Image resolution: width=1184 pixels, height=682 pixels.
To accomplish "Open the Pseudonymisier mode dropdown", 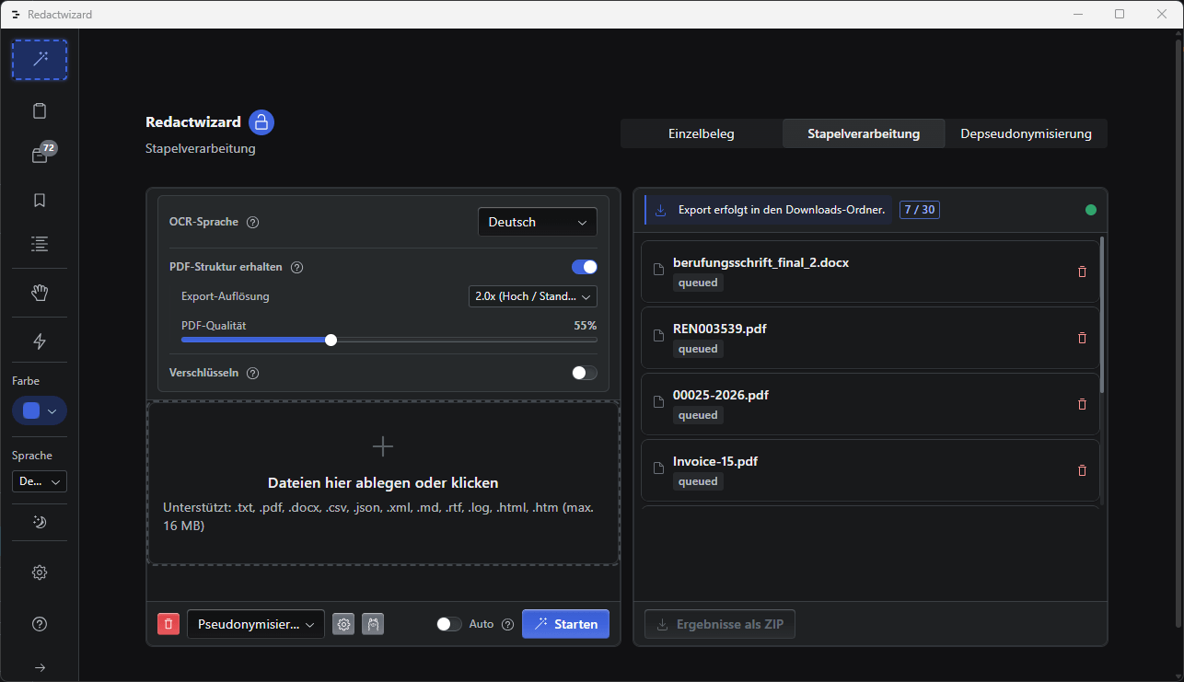I will [256, 624].
